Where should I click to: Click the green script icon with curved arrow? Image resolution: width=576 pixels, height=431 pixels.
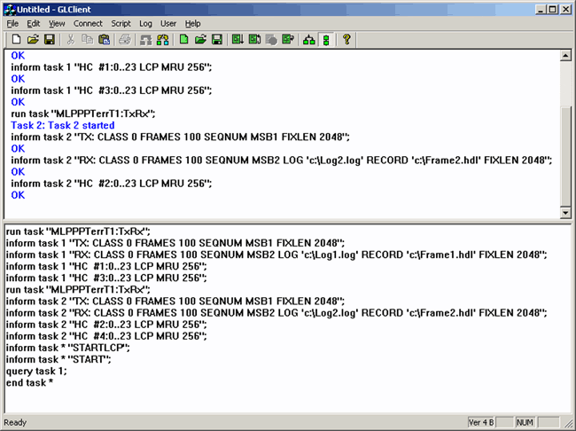coord(288,39)
